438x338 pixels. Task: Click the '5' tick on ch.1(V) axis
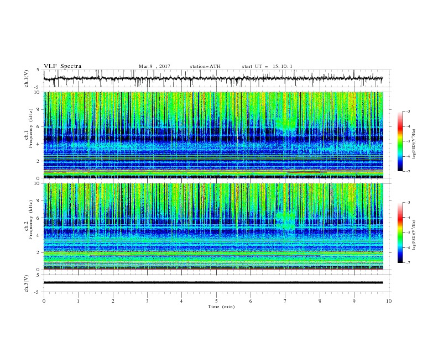(x=39, y=70)
